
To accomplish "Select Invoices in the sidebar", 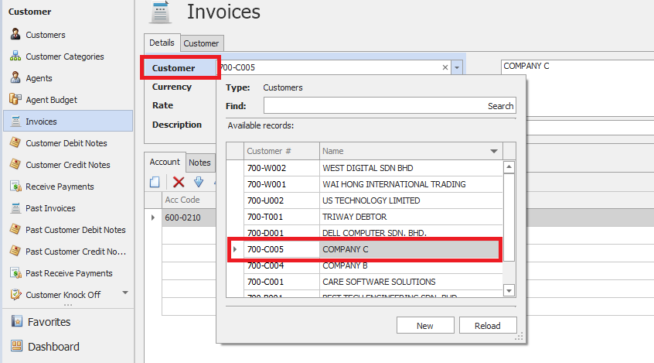I will (x=68, y=122).
